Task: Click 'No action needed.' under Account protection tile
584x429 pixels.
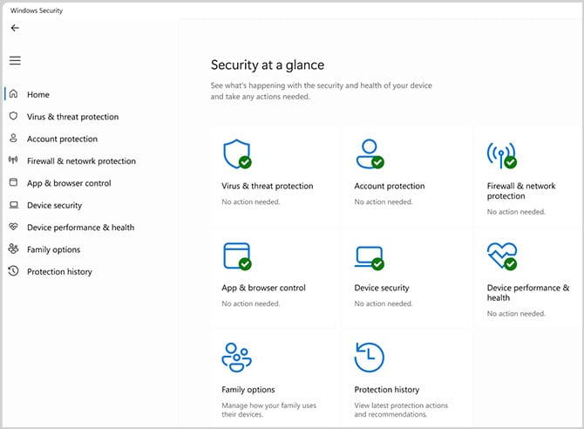Action: (384, 202)
